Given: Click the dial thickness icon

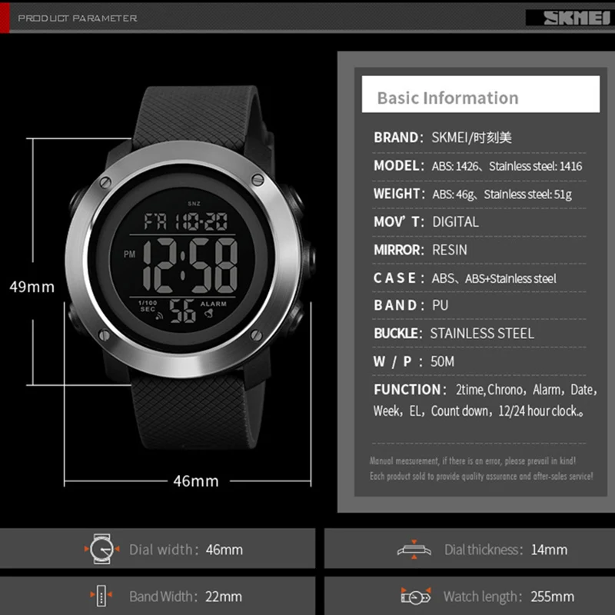Looking at the screenshot, I should click(x=414, y=550).
